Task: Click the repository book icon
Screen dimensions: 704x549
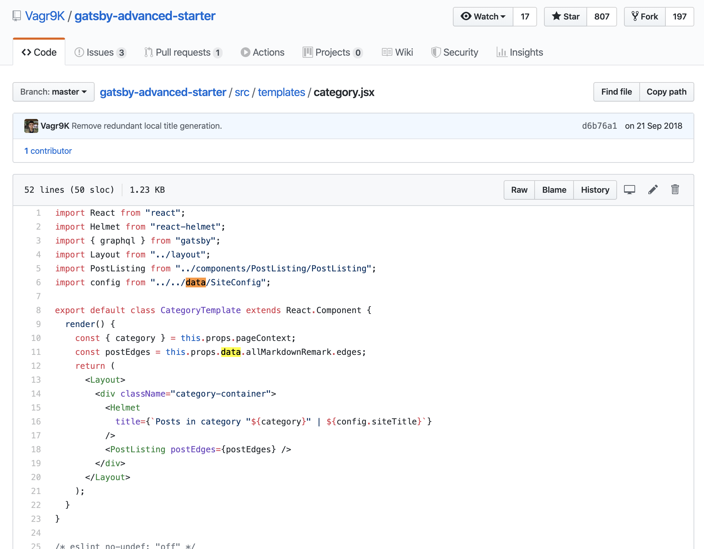Action: [x=16, y=16]
